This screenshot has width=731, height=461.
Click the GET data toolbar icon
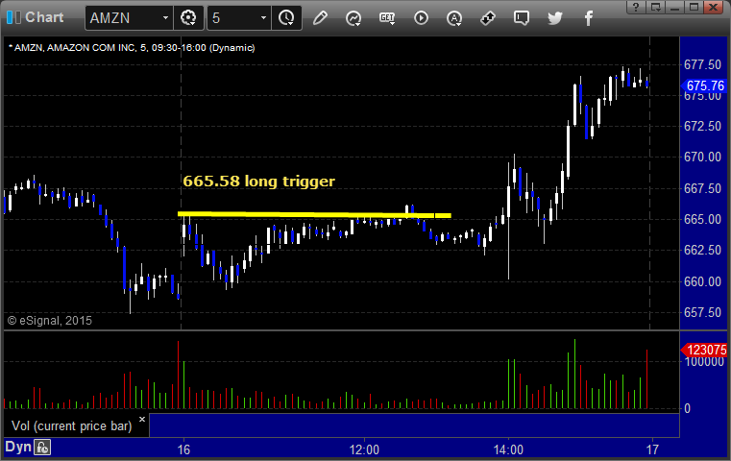point(387,18)
